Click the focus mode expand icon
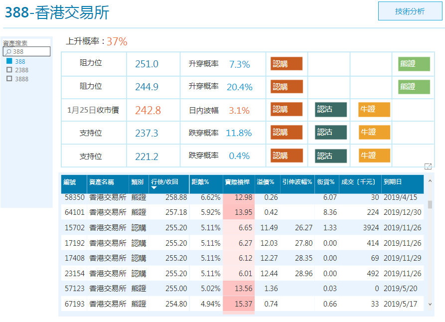 tap(428, 166)
